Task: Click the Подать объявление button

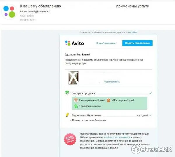Action: [137, 43]
